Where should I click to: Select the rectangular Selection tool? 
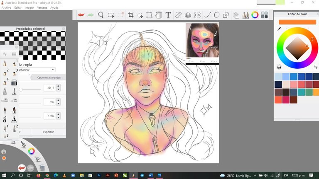click(x=111, y=15)
